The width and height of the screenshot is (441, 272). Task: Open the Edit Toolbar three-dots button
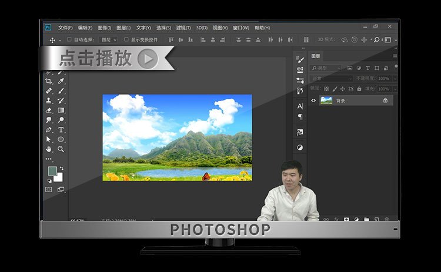pos(49,159)
